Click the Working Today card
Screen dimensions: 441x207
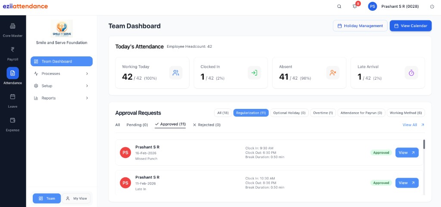[152, 73]
